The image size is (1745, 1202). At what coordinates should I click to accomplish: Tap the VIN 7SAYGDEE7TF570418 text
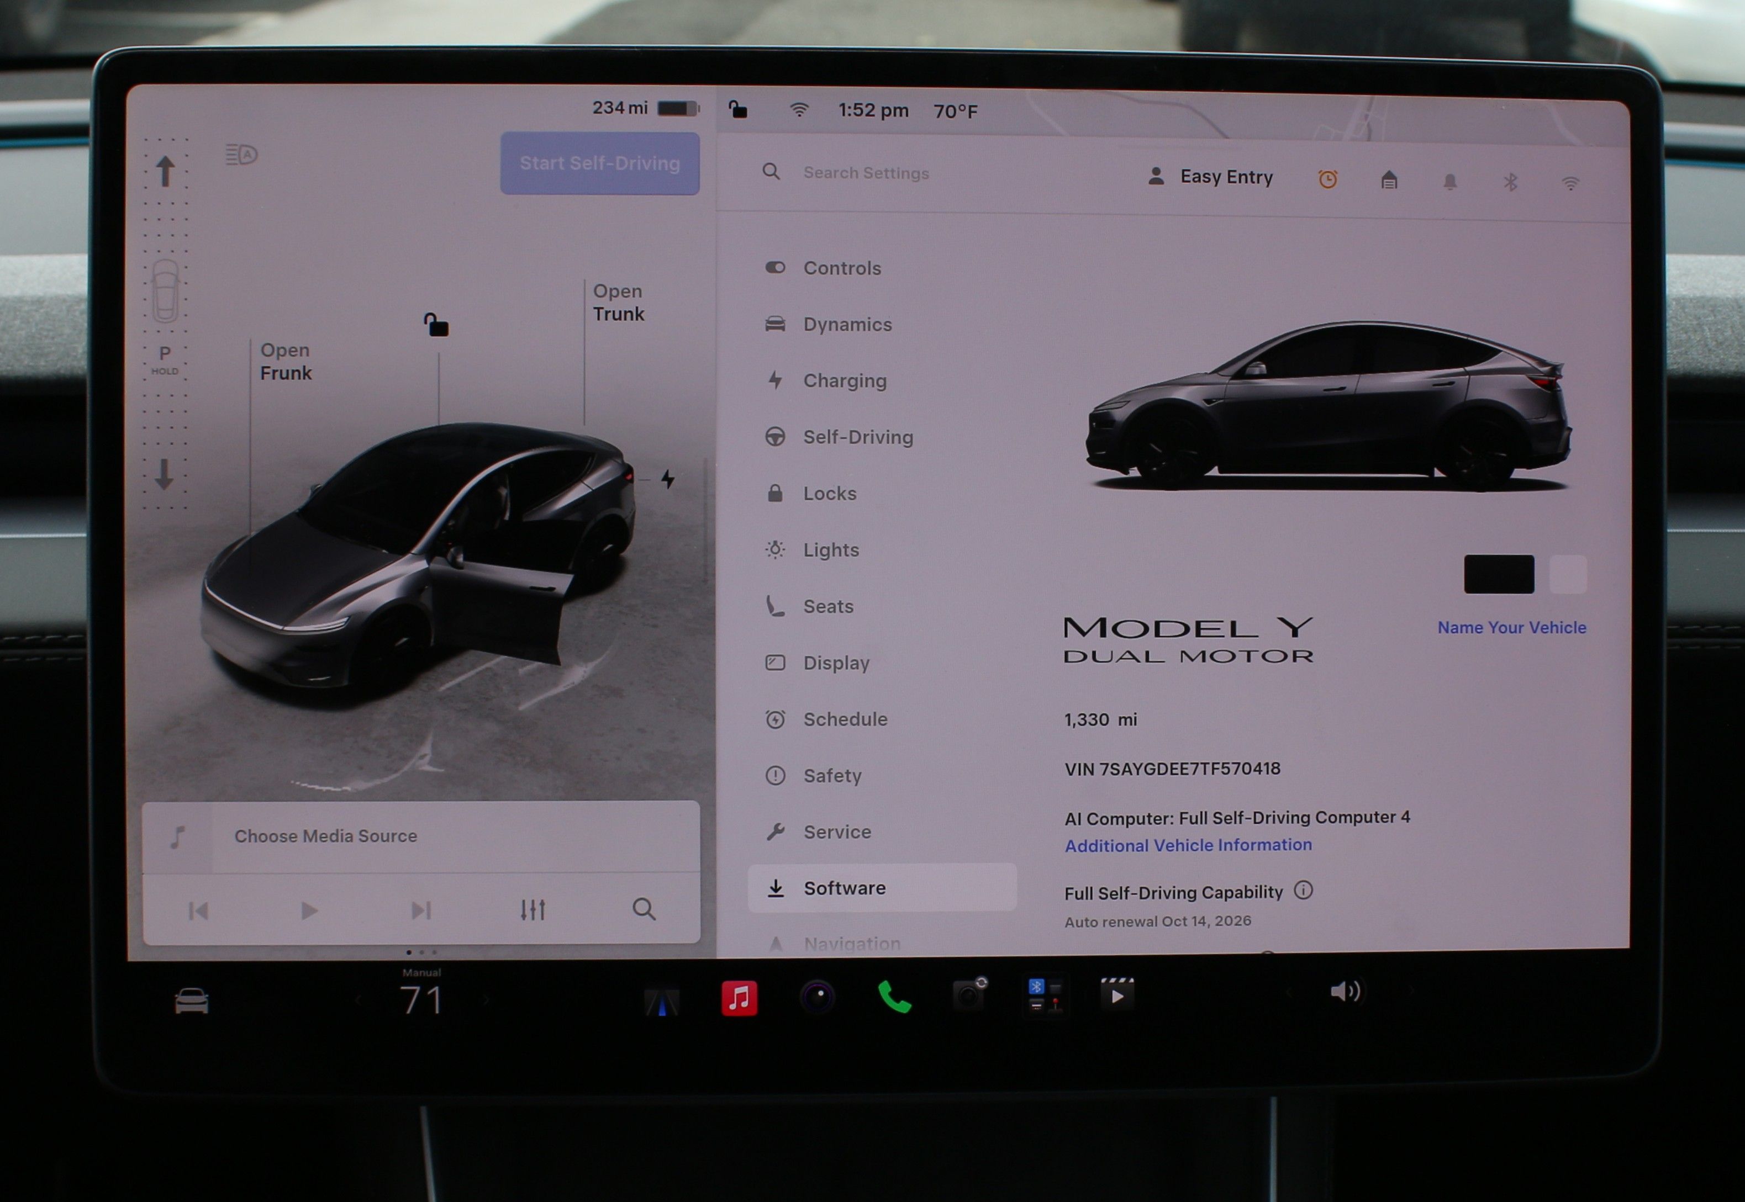pyautogui.click(x=1172, y=769)
